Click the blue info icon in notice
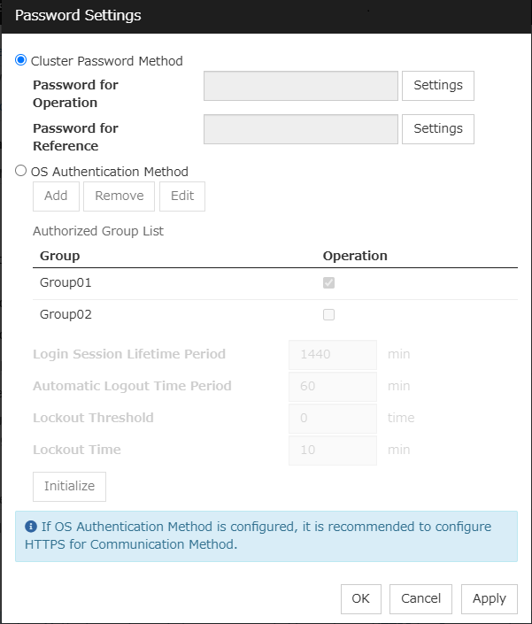 (31, 527)
